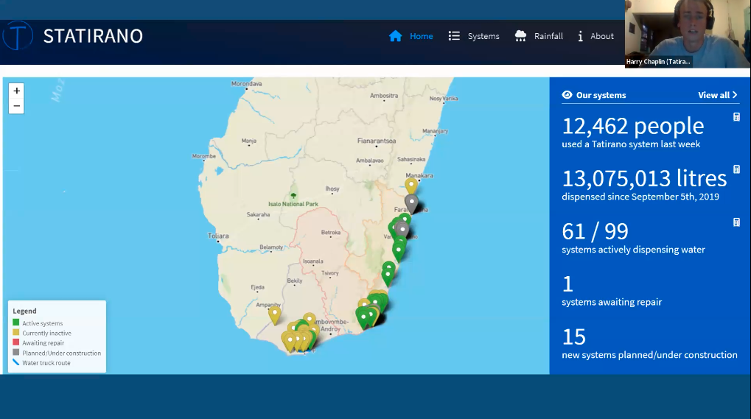Click the Isalo National Park label
The width and height of the screenshot is (751, 419).
[x=293, y=204]
